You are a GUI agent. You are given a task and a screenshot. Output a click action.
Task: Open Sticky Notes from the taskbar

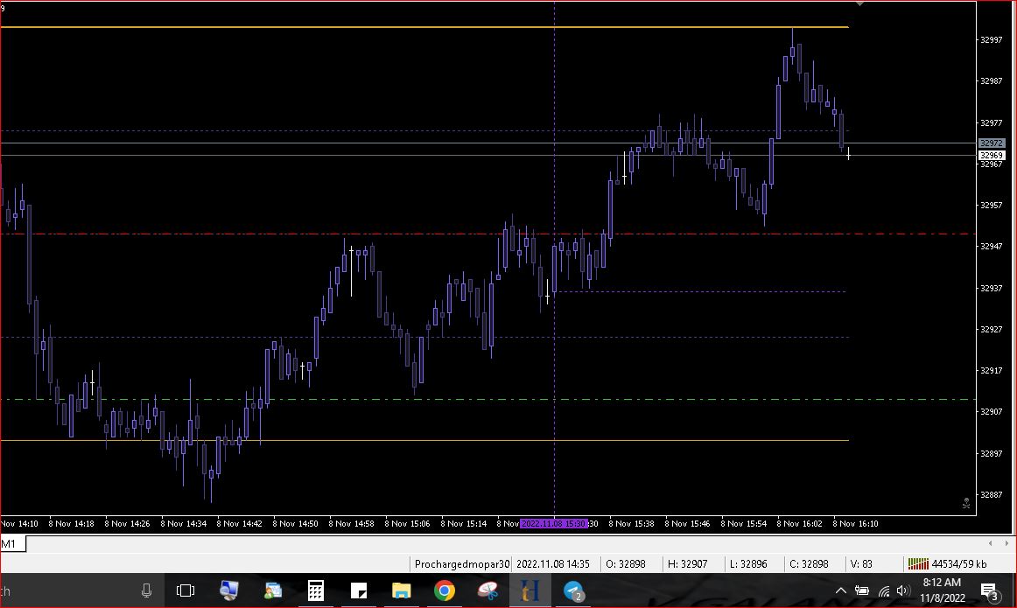(359, 591)
